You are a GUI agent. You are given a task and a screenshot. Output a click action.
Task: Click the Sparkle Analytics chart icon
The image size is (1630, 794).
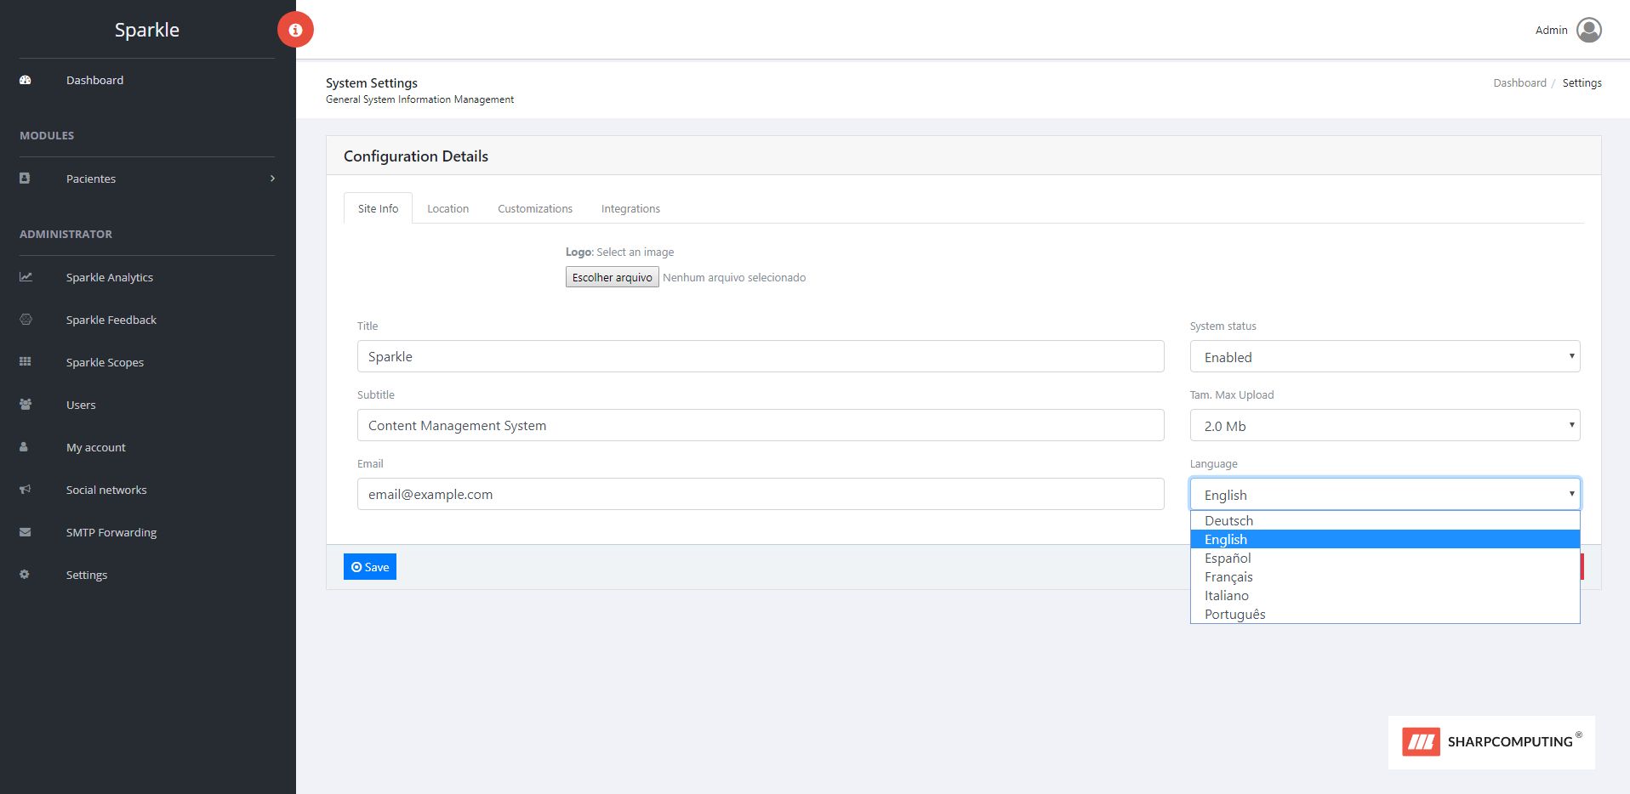click(26, 277)
